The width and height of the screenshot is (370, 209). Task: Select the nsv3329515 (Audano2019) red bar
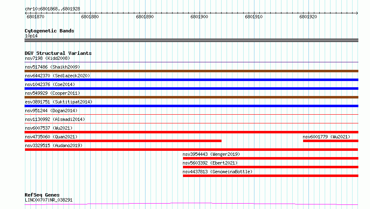coord(191,150)
